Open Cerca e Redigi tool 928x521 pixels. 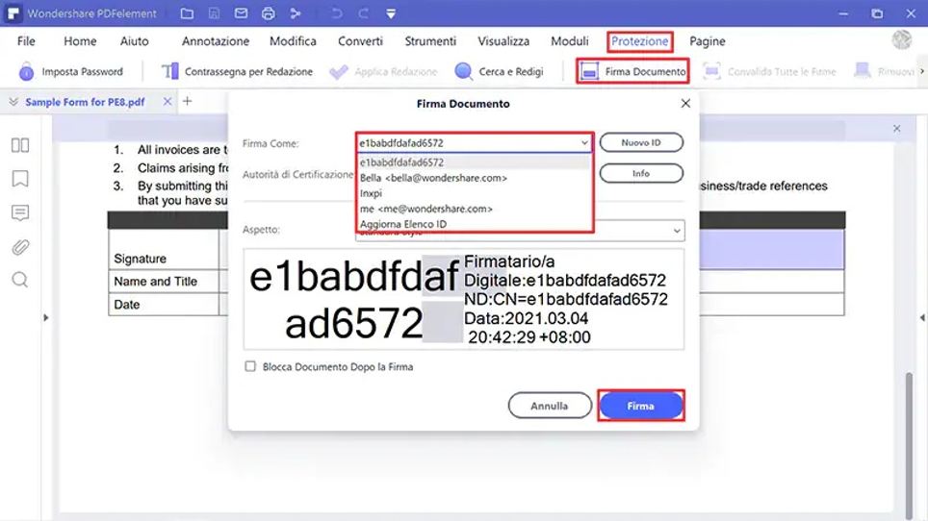(499, 71)
